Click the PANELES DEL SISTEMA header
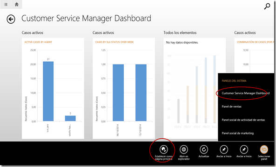This screenshot has height=167, width=276. tap(234, 81)
